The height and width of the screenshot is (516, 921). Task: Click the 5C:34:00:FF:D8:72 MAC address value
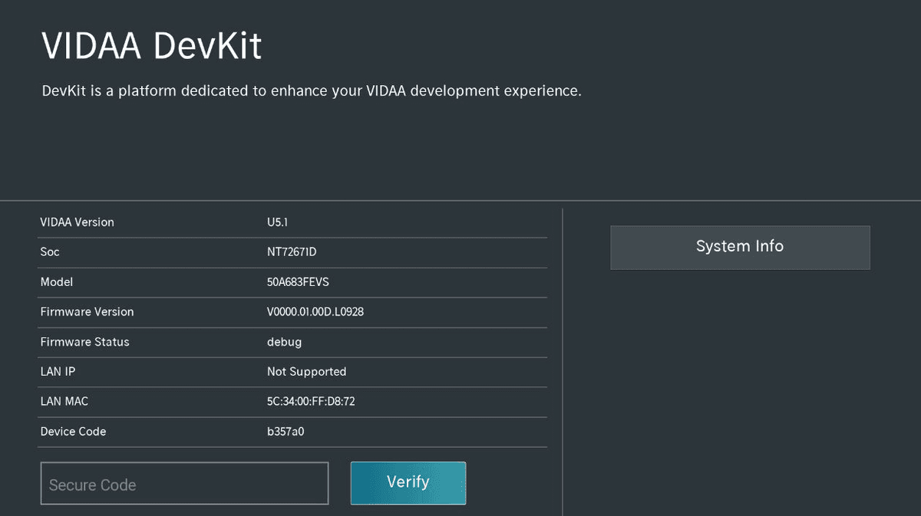click(x=311, y=402)
